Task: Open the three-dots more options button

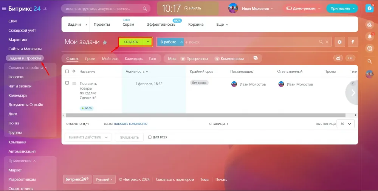Action: [x=350, y=58]
